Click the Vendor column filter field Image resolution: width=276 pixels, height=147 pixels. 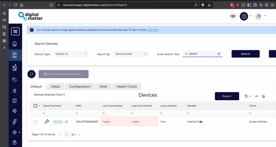pos(217,113)
